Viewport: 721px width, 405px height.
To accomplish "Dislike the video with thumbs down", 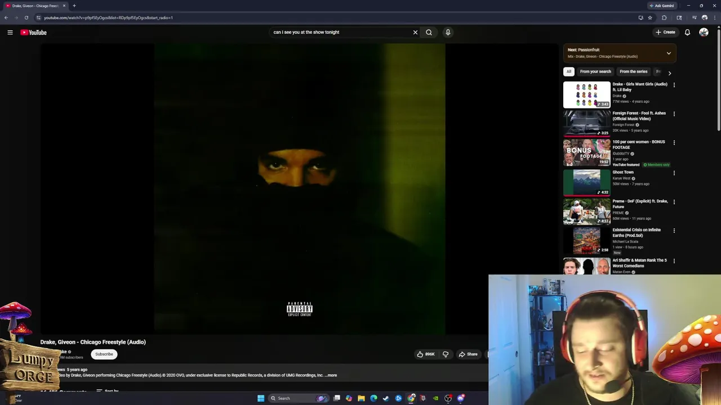I will pyautogui.click(x=446, y=354).
